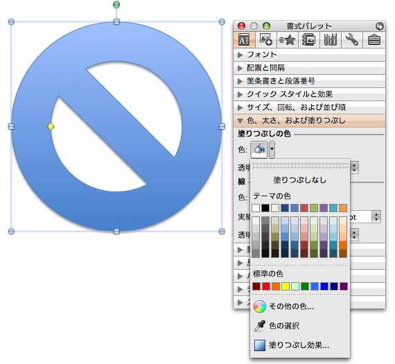Select その他の色... menu option
Screen dimensions: 395x364
(x=291, y=306)
